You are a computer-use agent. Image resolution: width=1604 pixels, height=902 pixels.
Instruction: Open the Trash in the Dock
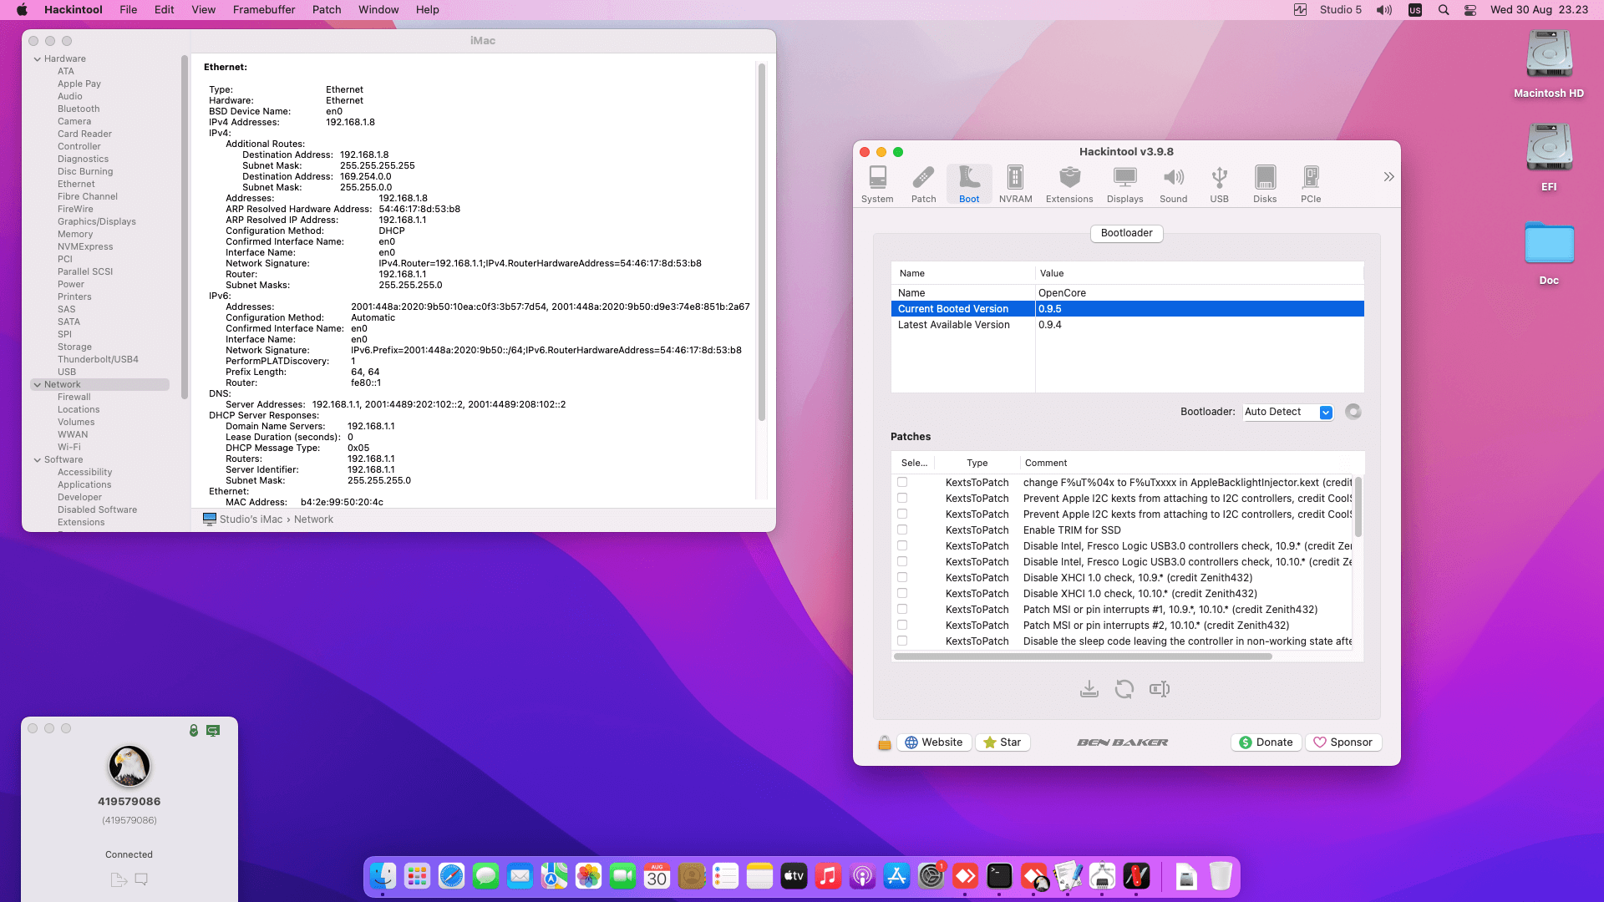tap(1221, 876)
